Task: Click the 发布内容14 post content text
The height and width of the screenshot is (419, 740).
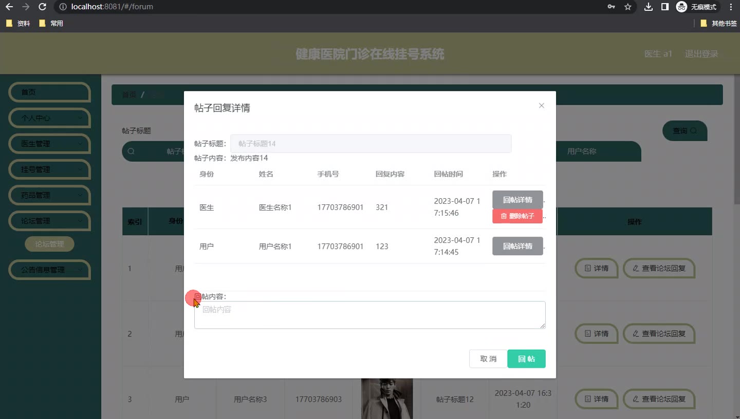Action: tap(249, 158)
